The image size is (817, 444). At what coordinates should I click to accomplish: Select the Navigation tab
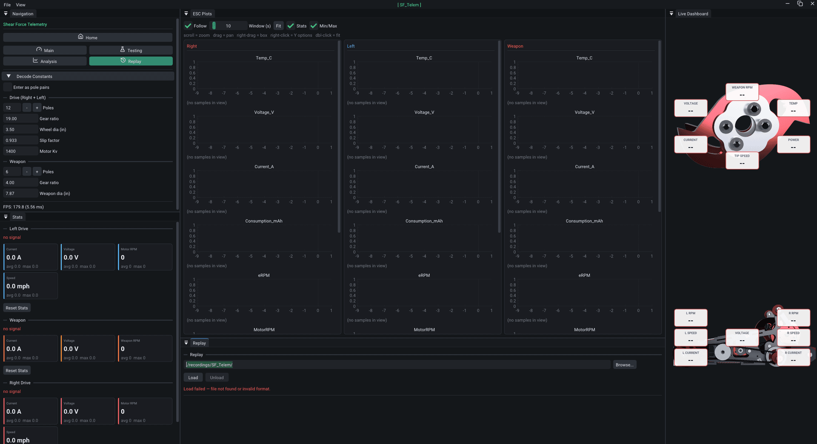click(23, 14)
